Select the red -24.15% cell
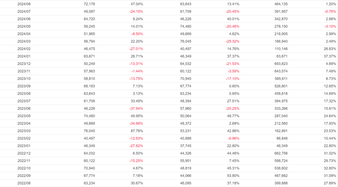338x187 pixels. pos(136,12)
